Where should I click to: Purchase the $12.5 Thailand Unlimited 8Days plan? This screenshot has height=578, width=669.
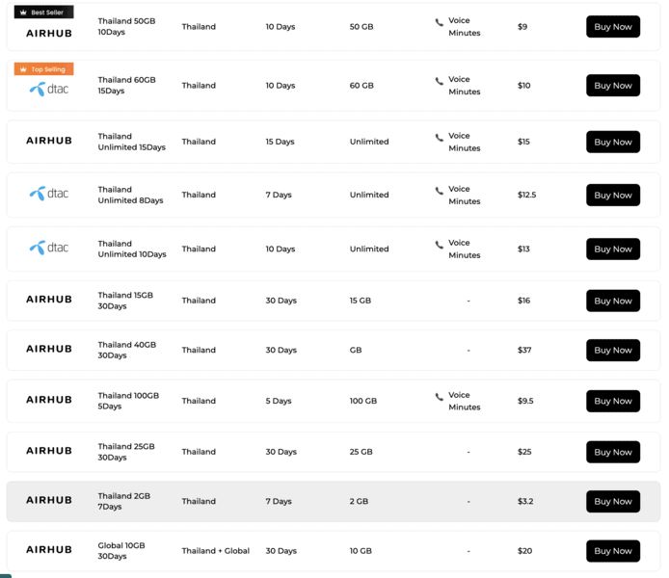(612, 195)
